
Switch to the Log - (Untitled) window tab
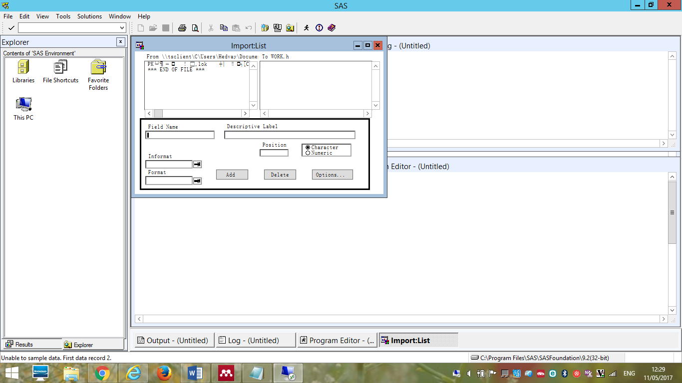pyautogui.click(x=255, y=340)
